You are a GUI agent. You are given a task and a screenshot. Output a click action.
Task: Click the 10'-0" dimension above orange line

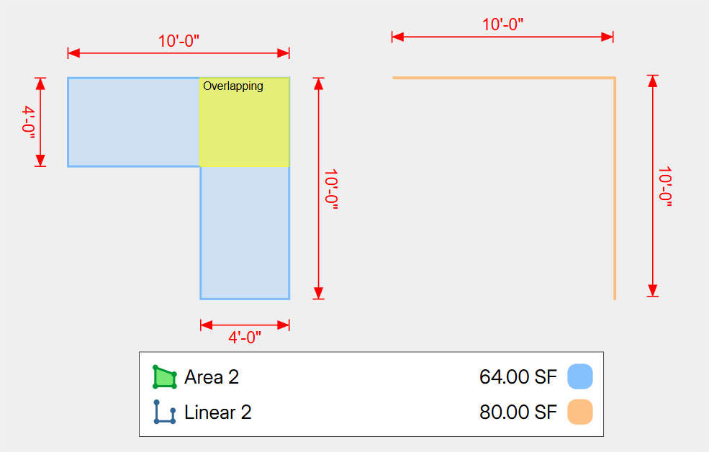503,24
